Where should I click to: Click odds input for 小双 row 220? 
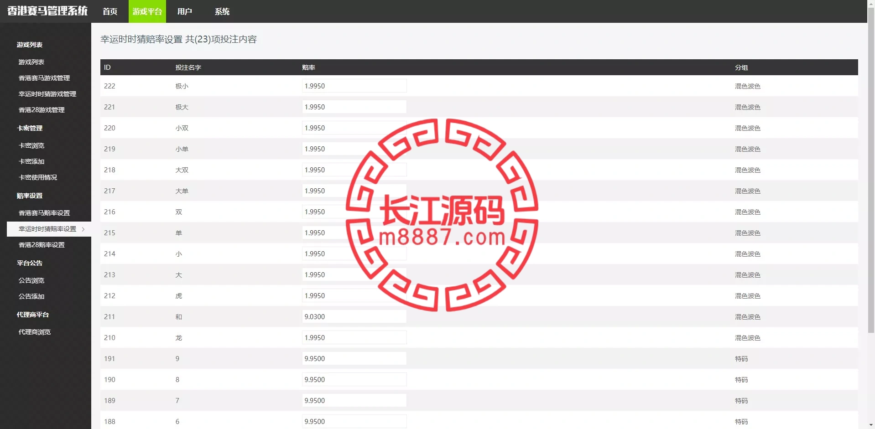click(x=354, y=128)
